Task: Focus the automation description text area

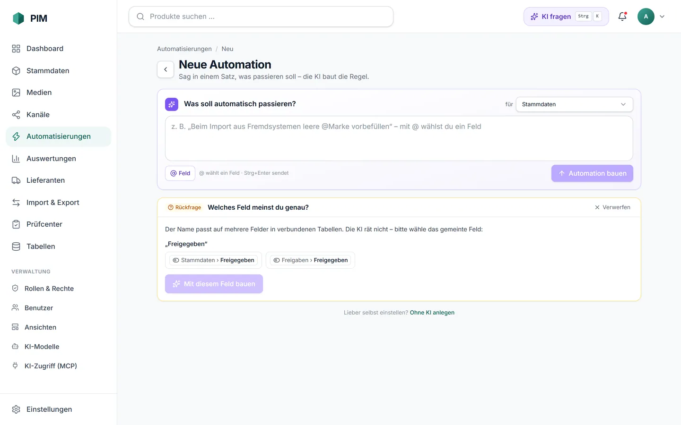Action: [x=399, y=138]
